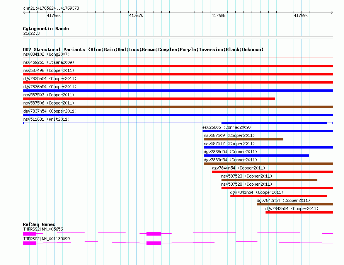The width and height of the screenshot is (344, 265).
Task: Select the 21q22.3 band label
Action: 31,33
